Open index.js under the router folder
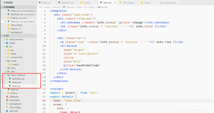214x113 pixels. 15,64
